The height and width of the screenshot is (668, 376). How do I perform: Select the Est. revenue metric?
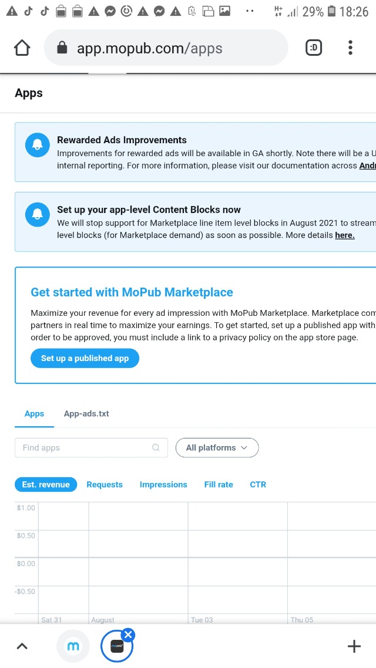click(x=46, y=485)
